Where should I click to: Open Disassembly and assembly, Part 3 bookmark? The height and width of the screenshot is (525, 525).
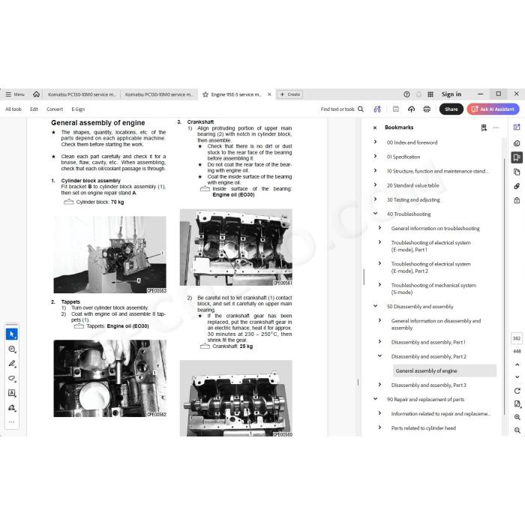(x=428, y=385)
